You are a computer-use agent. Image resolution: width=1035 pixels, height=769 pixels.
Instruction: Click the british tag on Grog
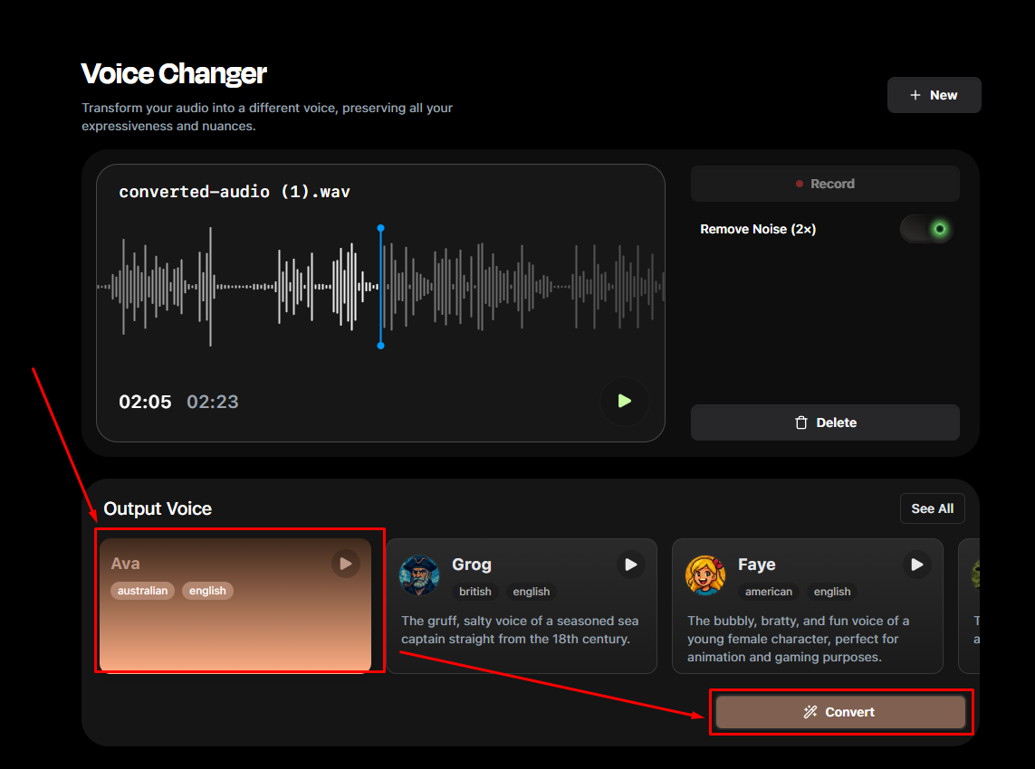tap(475, 592)
